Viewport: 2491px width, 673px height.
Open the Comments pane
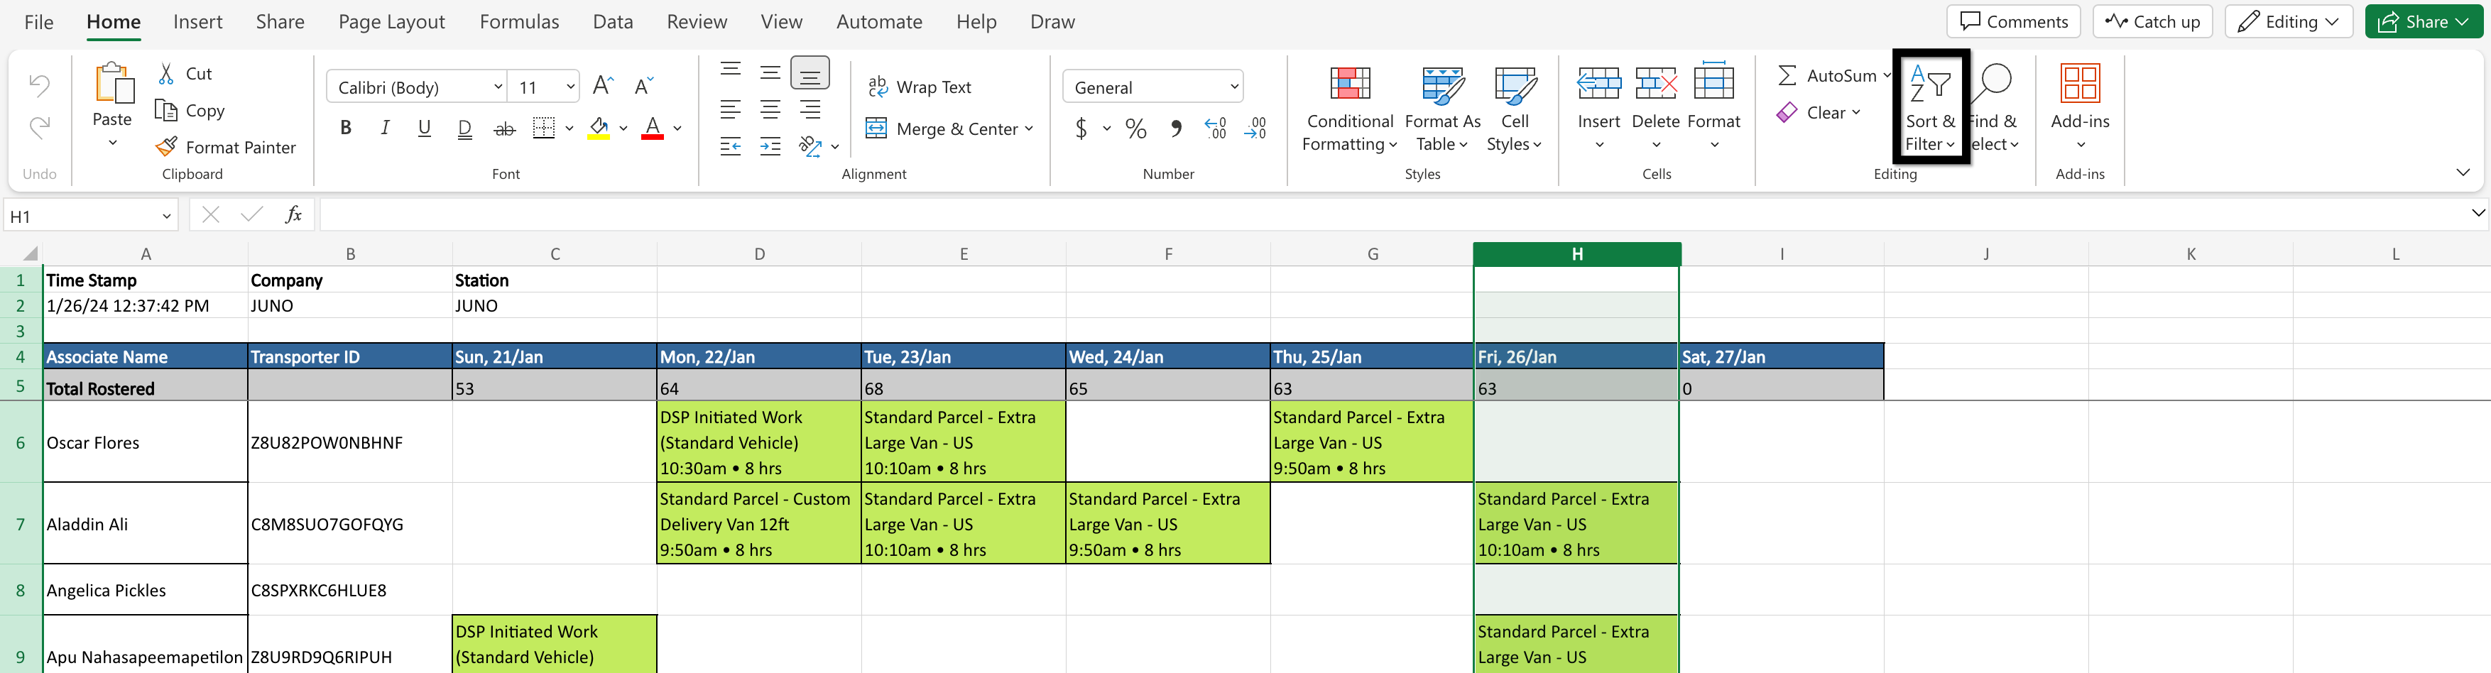tap(2013, 21)
